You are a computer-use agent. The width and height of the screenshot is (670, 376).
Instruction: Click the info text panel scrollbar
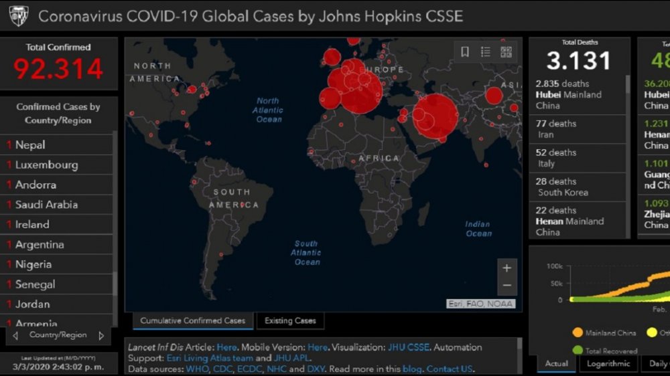(520, 345)
